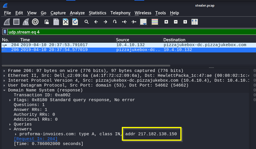
Task: Go to the specified packet arrow icon
Action: (x=115, y=22)
